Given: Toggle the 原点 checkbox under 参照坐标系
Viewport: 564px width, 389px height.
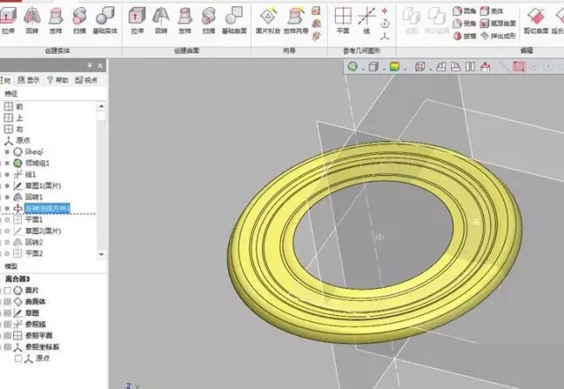Looking at the screenshot, I should pos(19,358).
